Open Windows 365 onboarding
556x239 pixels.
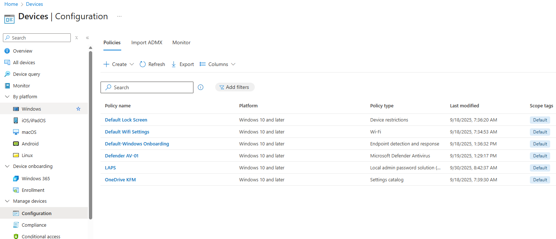[x=36, y=178]
